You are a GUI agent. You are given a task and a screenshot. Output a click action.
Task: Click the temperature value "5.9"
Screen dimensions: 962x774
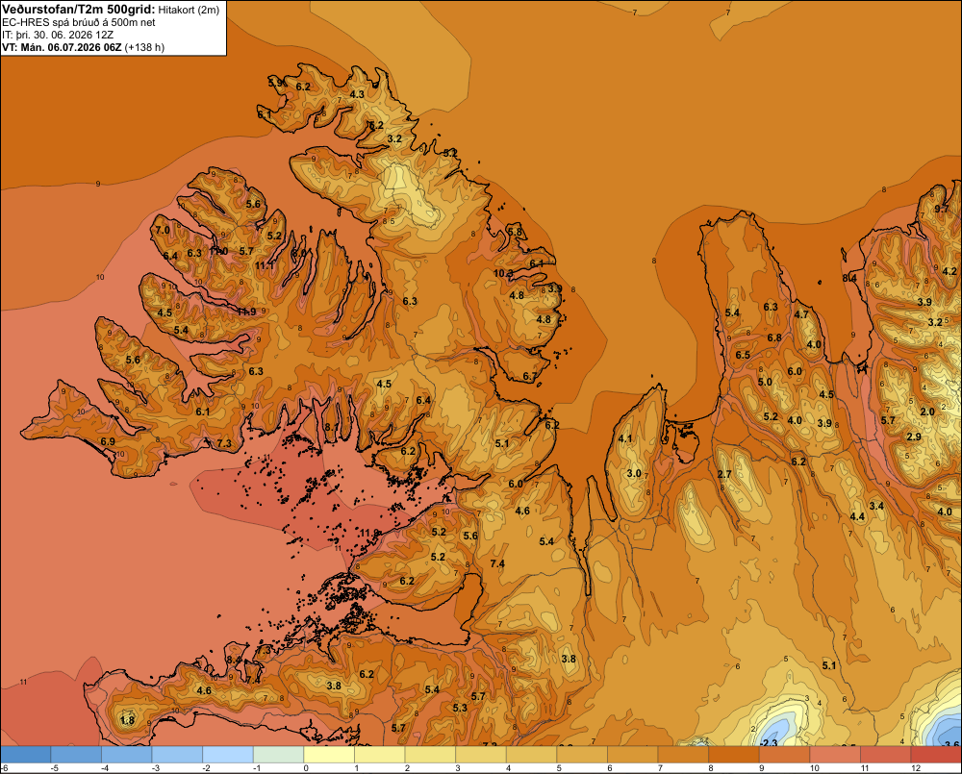[275, 82]
